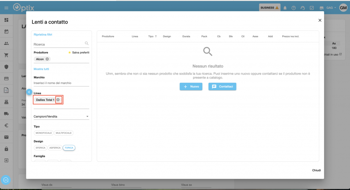The image size is (350, 190).
Task: Sort by the Tipo column header
Action: click(151, 36)
